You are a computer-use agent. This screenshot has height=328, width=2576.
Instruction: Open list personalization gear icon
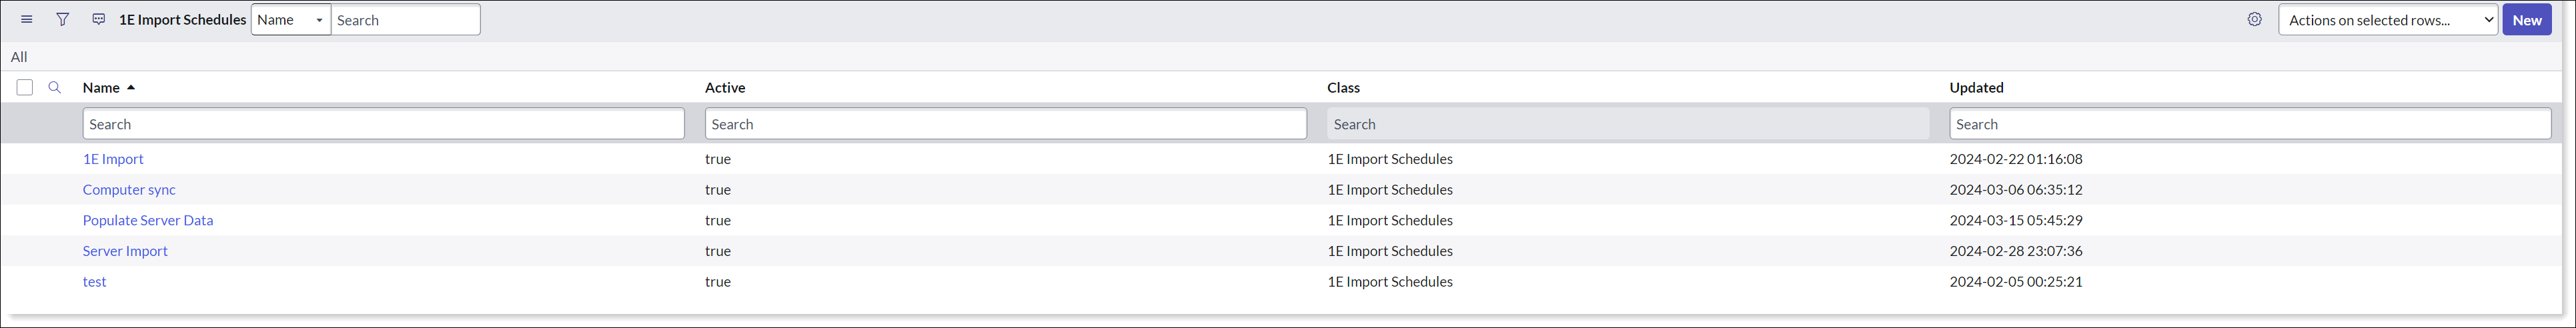click(2254, 20)
